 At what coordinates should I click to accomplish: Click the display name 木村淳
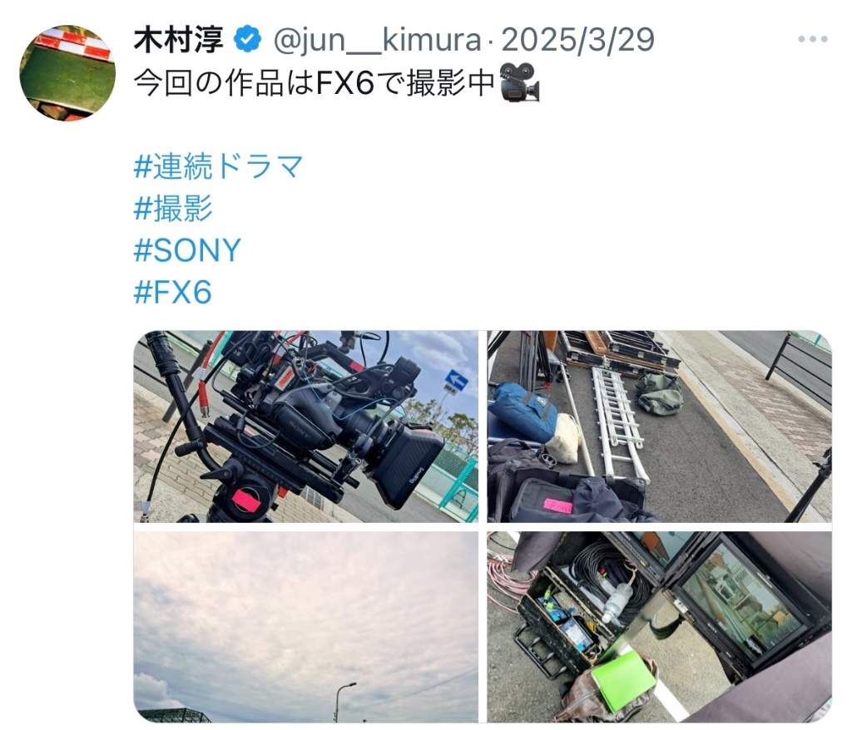click(x=179, y=40)
